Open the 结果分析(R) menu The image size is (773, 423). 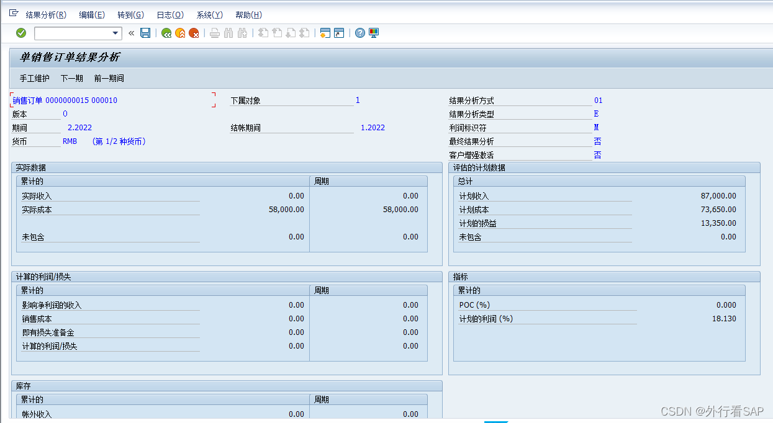[x=46, y=15]
